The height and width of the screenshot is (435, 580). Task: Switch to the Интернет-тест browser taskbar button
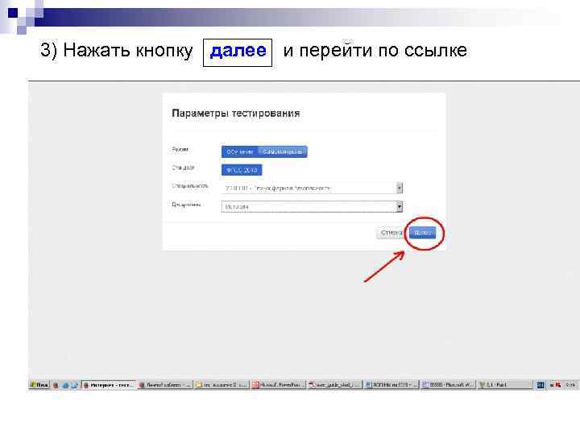[x=109, y=385]
